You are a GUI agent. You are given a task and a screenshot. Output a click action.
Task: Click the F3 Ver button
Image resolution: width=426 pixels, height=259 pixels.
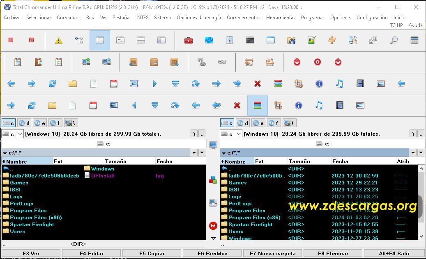(31, 253)
